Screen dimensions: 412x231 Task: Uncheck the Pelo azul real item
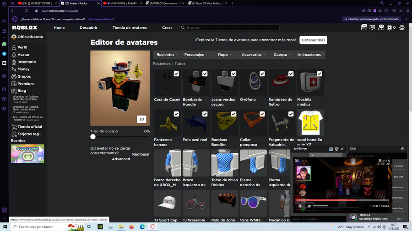(205, 114)
